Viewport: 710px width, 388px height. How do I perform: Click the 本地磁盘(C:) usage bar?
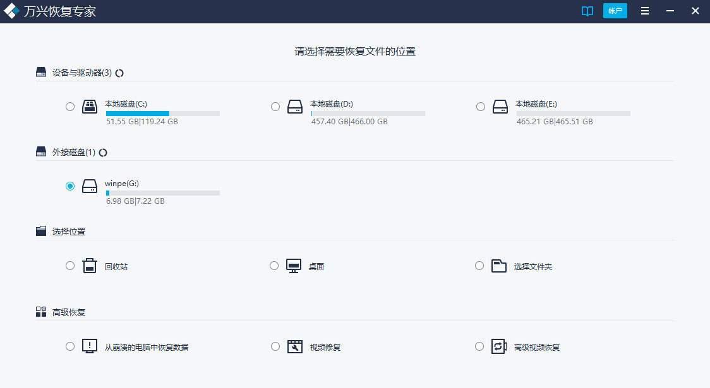click(163, 114)
